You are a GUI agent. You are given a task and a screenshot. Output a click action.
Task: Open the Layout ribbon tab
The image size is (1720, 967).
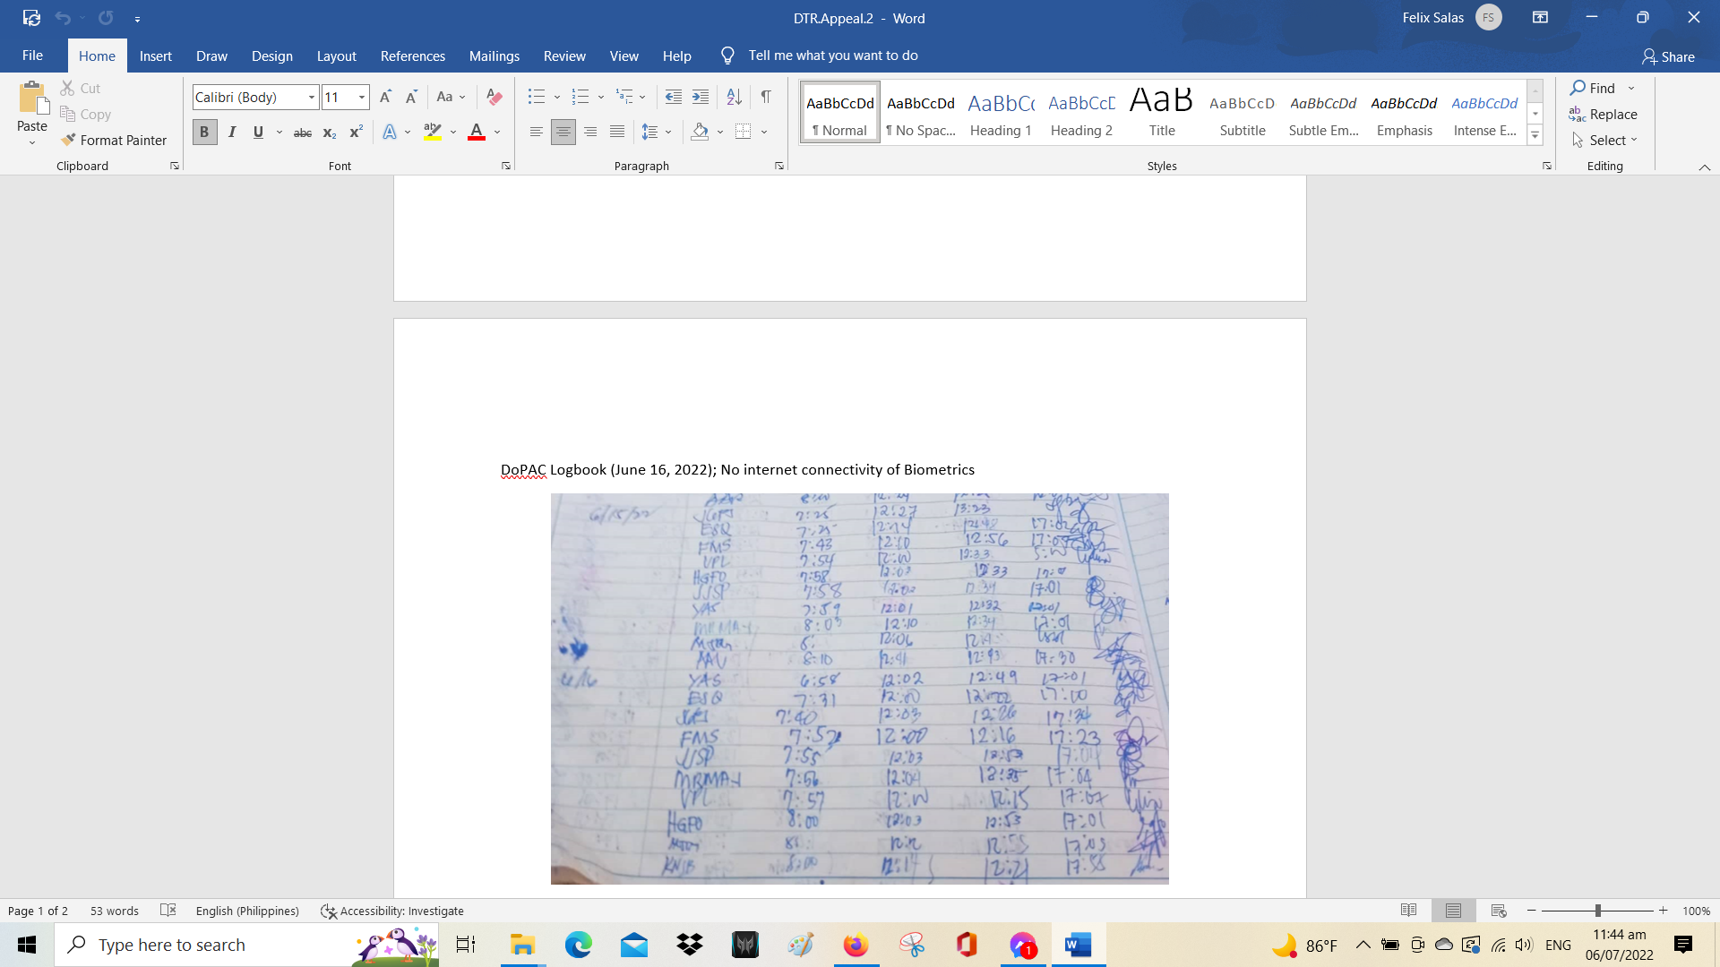(336, 56)
